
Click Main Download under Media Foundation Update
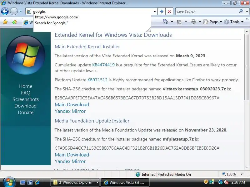[x=72, y=155]
